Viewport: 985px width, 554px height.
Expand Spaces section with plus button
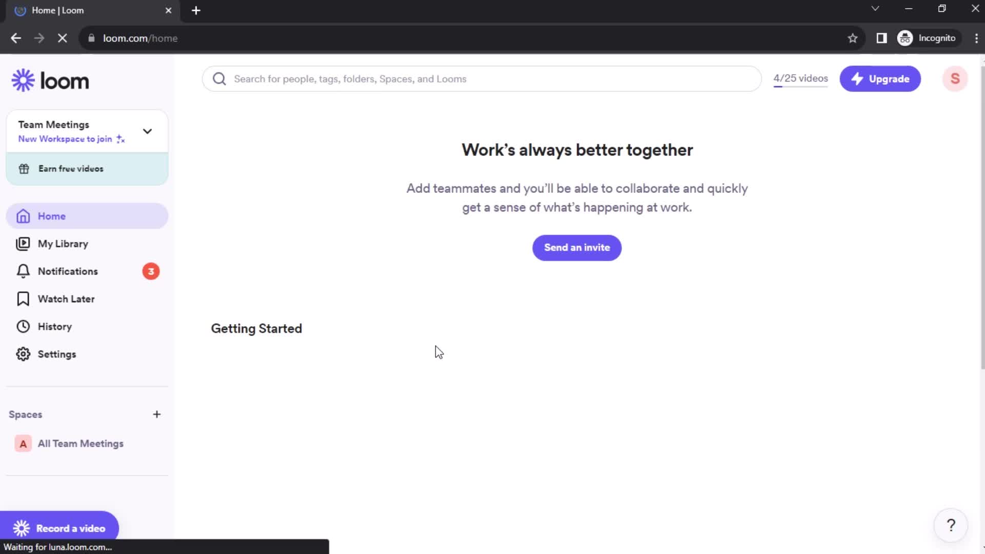(x=156, y=414)
